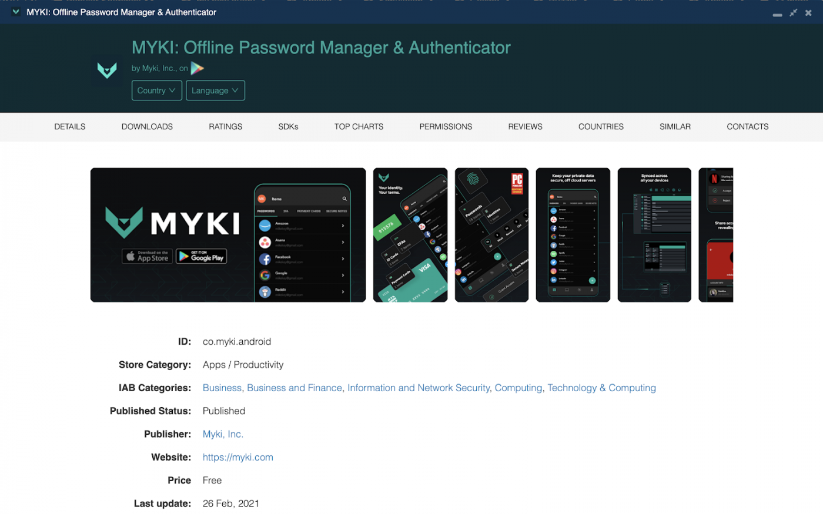Open the https://myki.com website link
Screen dimensions: 823x514
pos(237,457)
